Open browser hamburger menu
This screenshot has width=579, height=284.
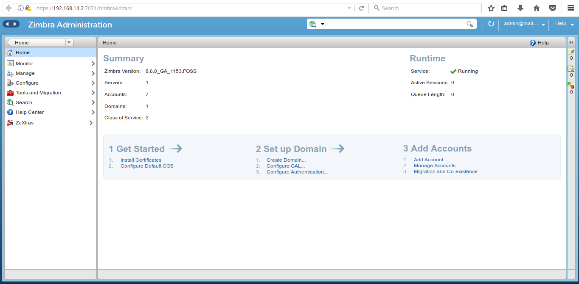pos(571,8)
